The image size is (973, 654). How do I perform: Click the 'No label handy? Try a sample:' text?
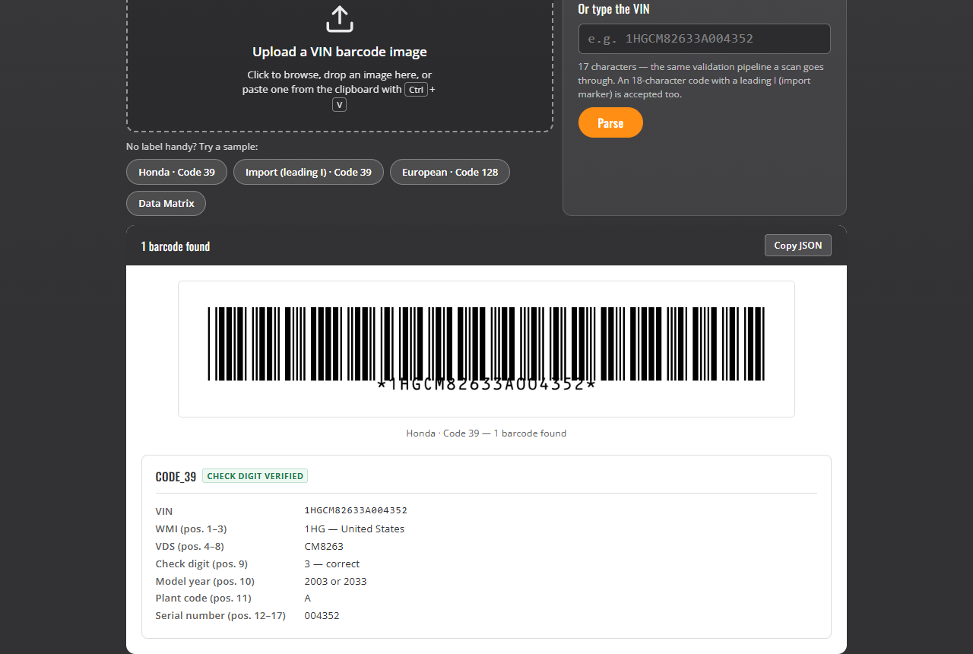tap(192, 147)
